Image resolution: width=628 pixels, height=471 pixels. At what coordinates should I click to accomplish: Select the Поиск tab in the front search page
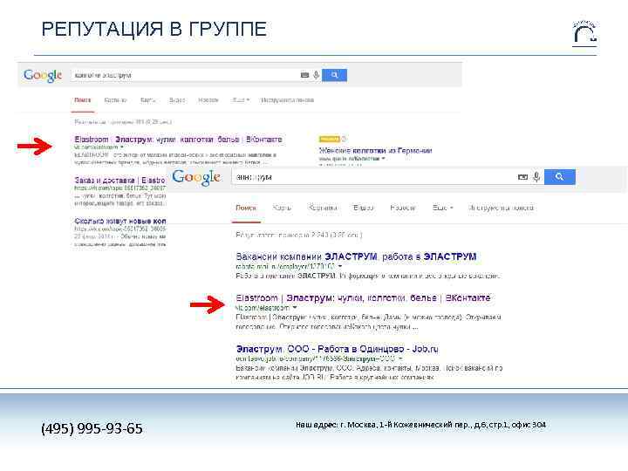point(246,208)
